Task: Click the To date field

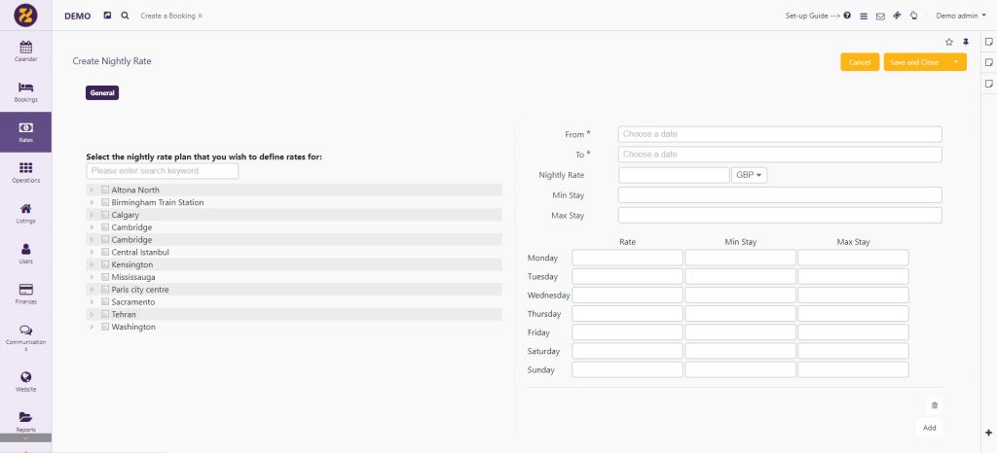Action: click(x=780, y=155)
